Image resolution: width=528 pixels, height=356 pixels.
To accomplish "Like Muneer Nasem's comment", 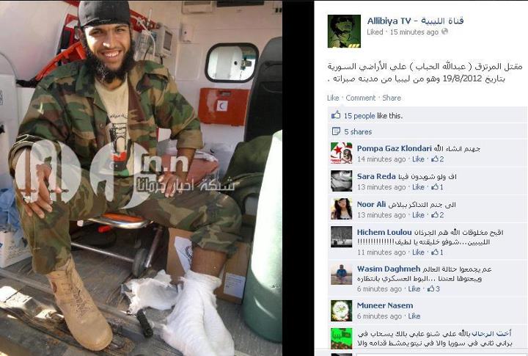I will pyautogui.click(x=414, y=316).
